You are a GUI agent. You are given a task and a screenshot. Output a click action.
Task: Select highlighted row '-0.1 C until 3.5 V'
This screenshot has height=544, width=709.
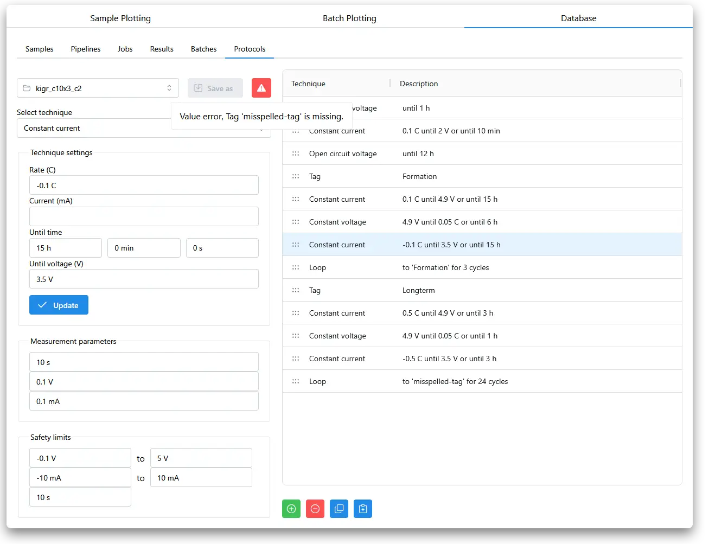point(482,245)
